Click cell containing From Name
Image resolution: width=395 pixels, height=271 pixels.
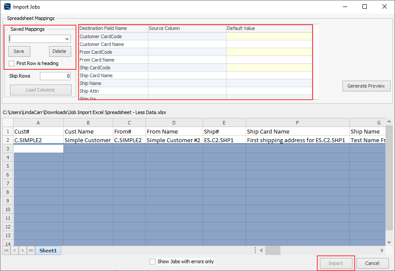(174, 131)
